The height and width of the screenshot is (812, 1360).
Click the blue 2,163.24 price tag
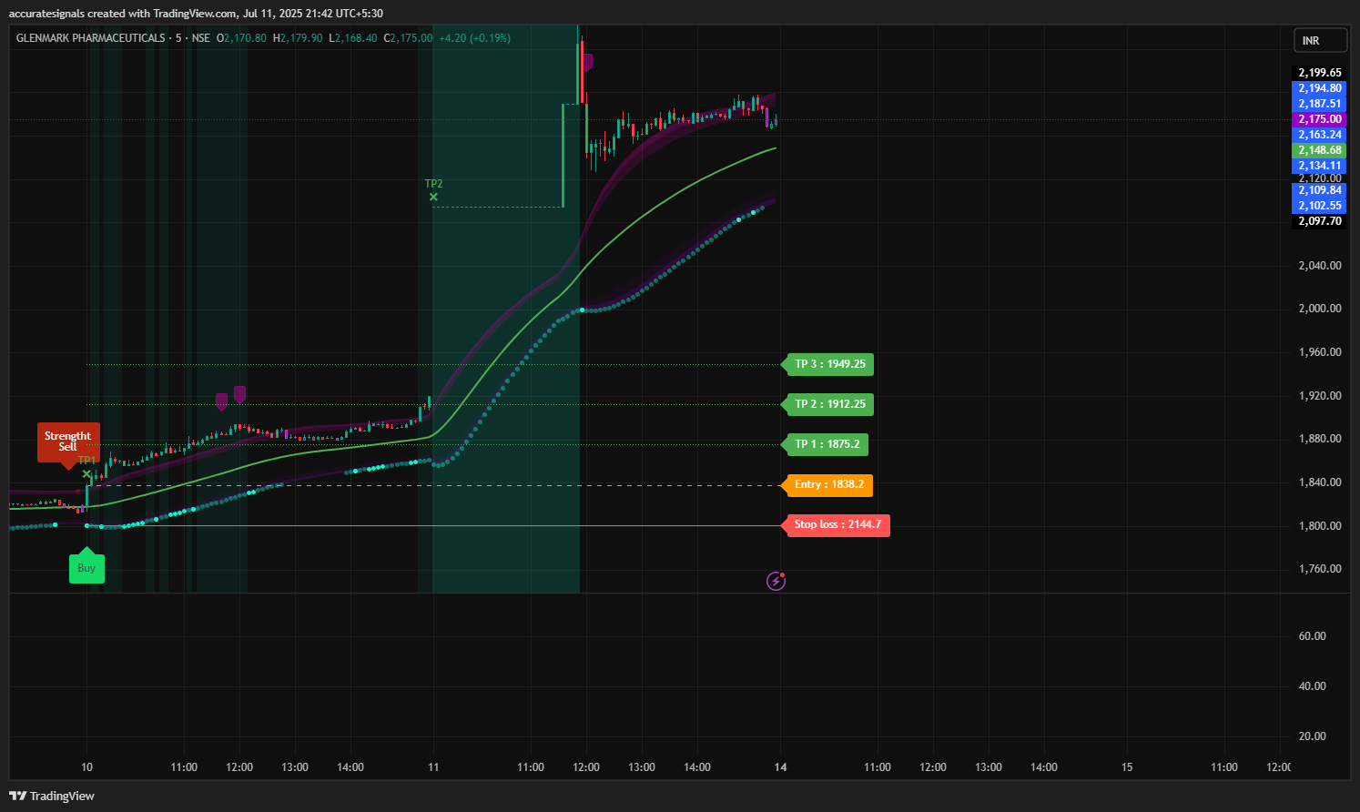(x=1319, y=135)
